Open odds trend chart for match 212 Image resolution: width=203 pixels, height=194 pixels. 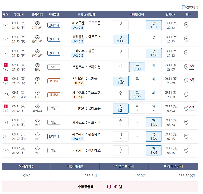tap(191, 108)
